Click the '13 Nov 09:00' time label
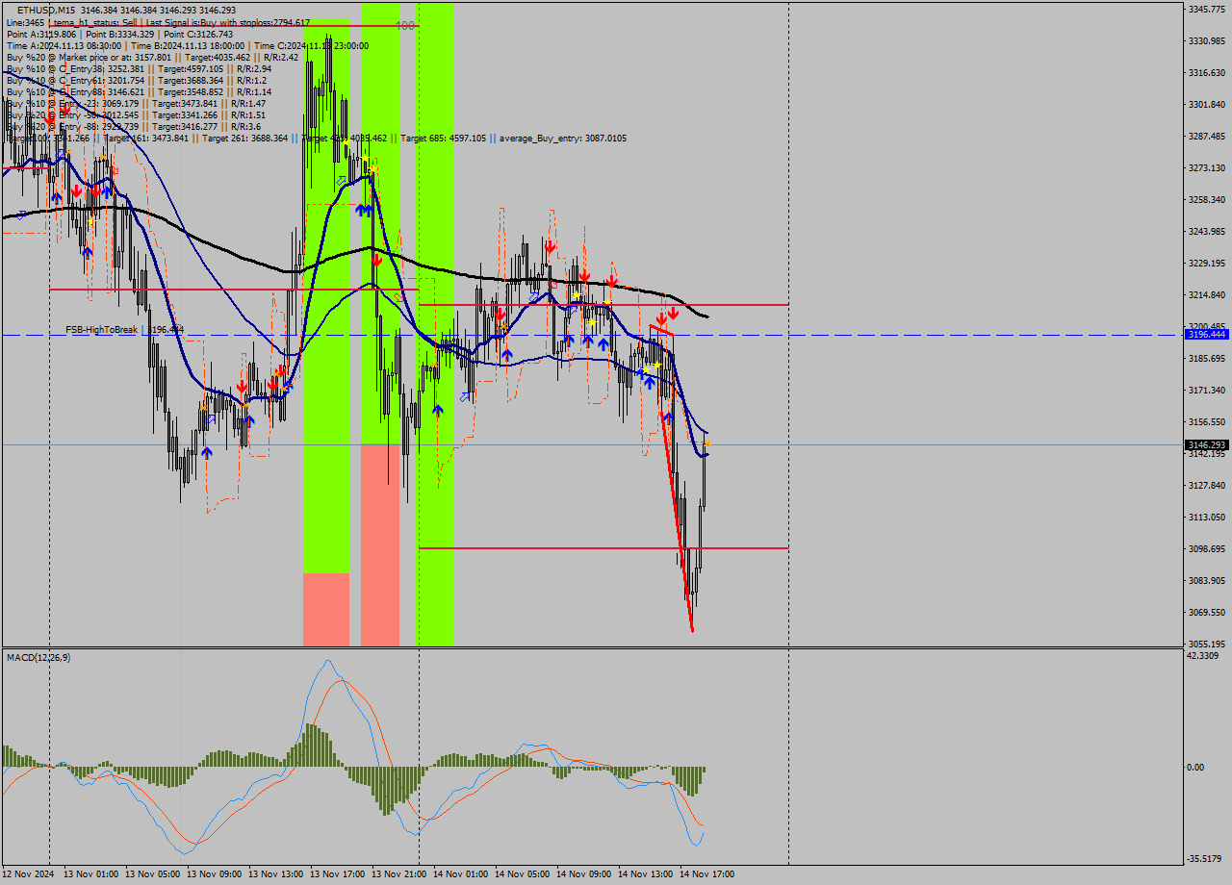1232x885 pixels. click(x=214, y=874)
